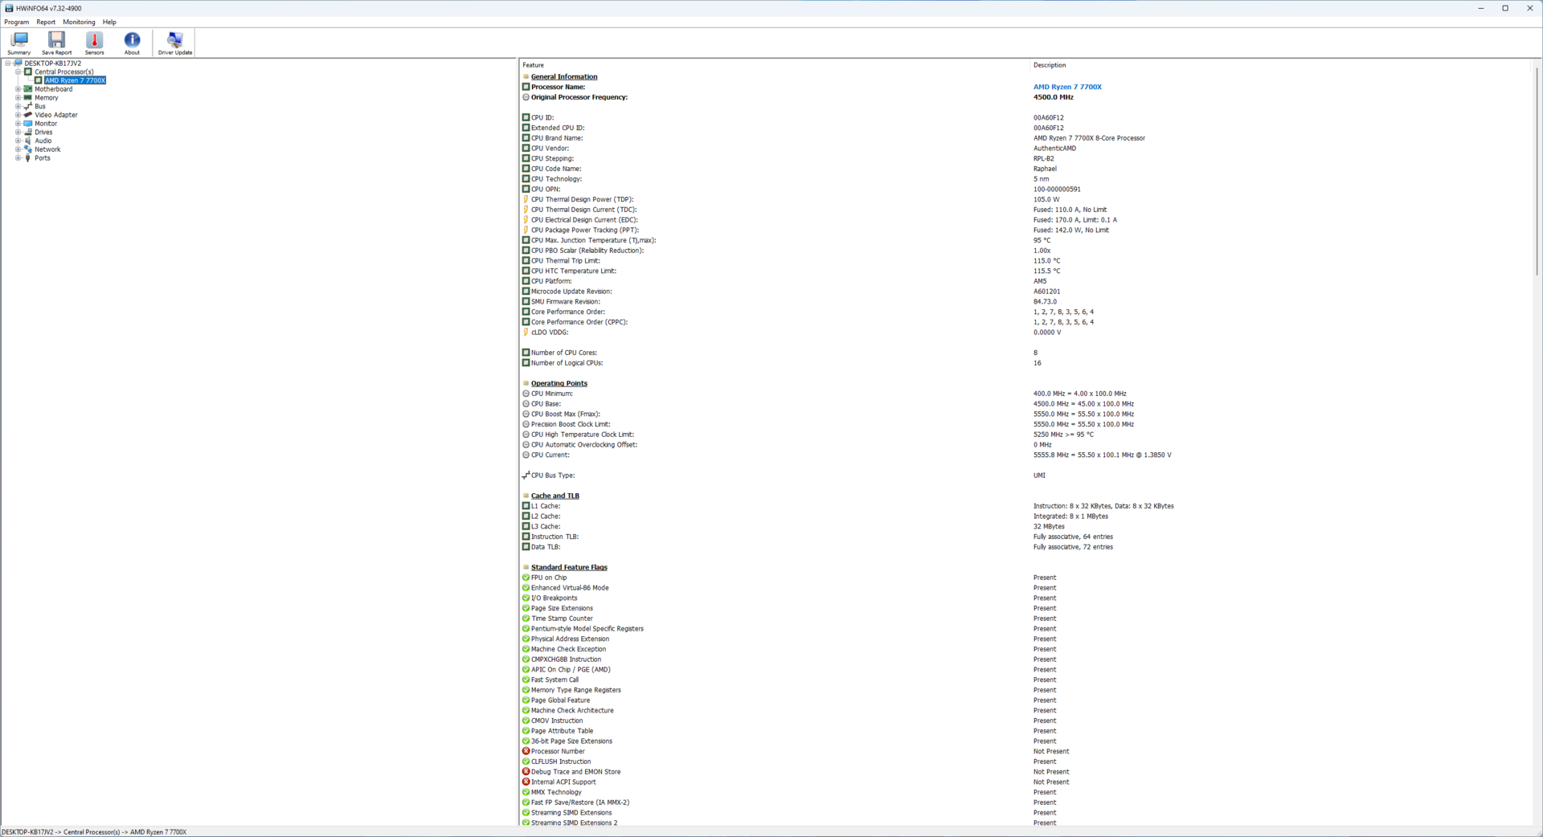This screenshot has width=1543, height=837.
Task: Open the Sensors thermometer tool
Action: (x=94, y=43)
